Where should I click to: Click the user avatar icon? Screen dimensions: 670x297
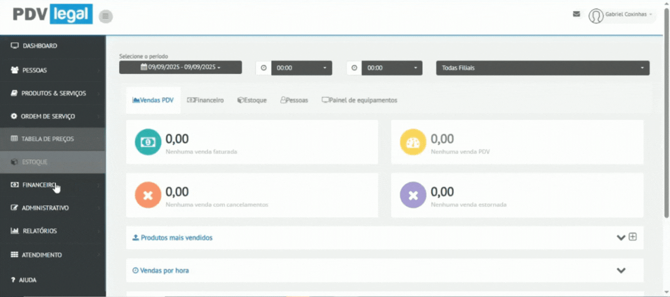coord(596,16)
